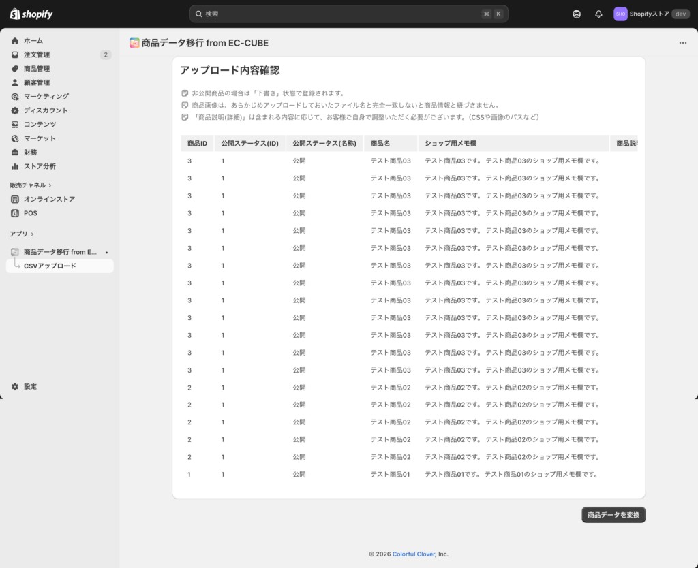
Task: Click the Shopify logo in top bar
Action: click(x=31, y=14)
